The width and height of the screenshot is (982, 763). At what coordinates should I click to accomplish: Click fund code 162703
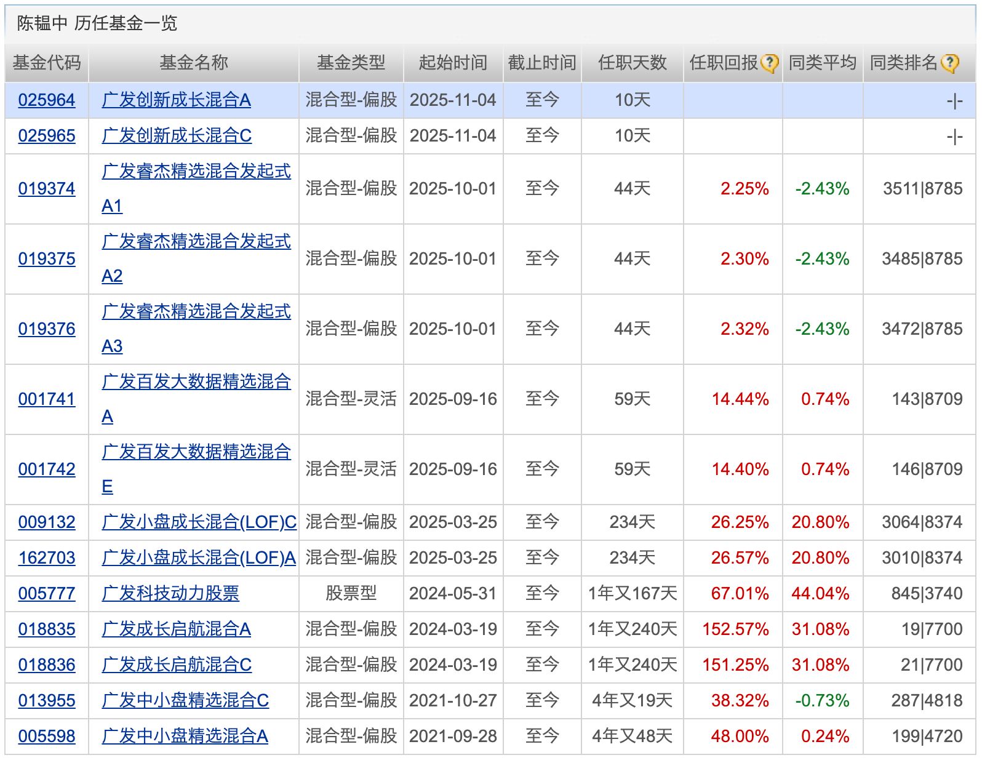tap(47, 558)
